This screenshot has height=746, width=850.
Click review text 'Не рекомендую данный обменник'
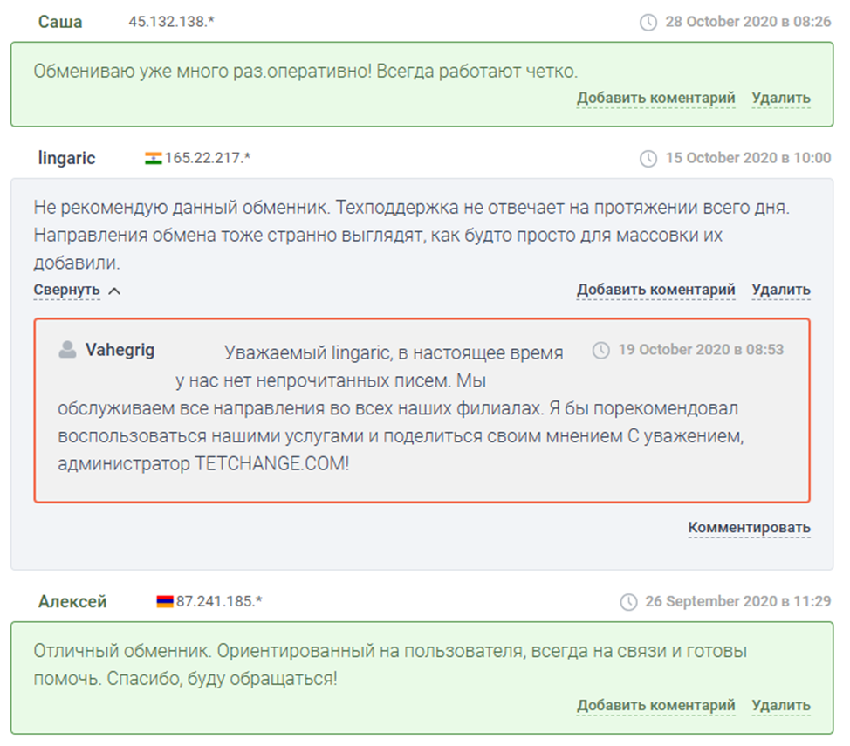(181, 208)
